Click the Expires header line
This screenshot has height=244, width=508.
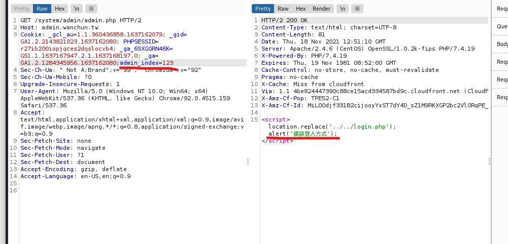(x=329, y=63)
